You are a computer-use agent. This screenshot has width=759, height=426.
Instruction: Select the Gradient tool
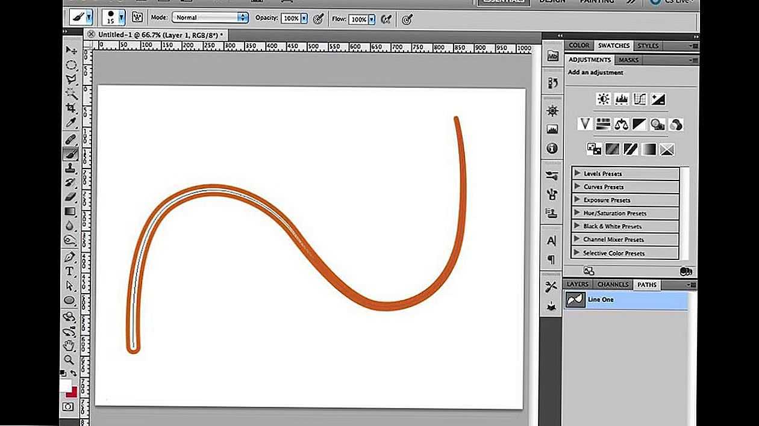click(70, 211)
